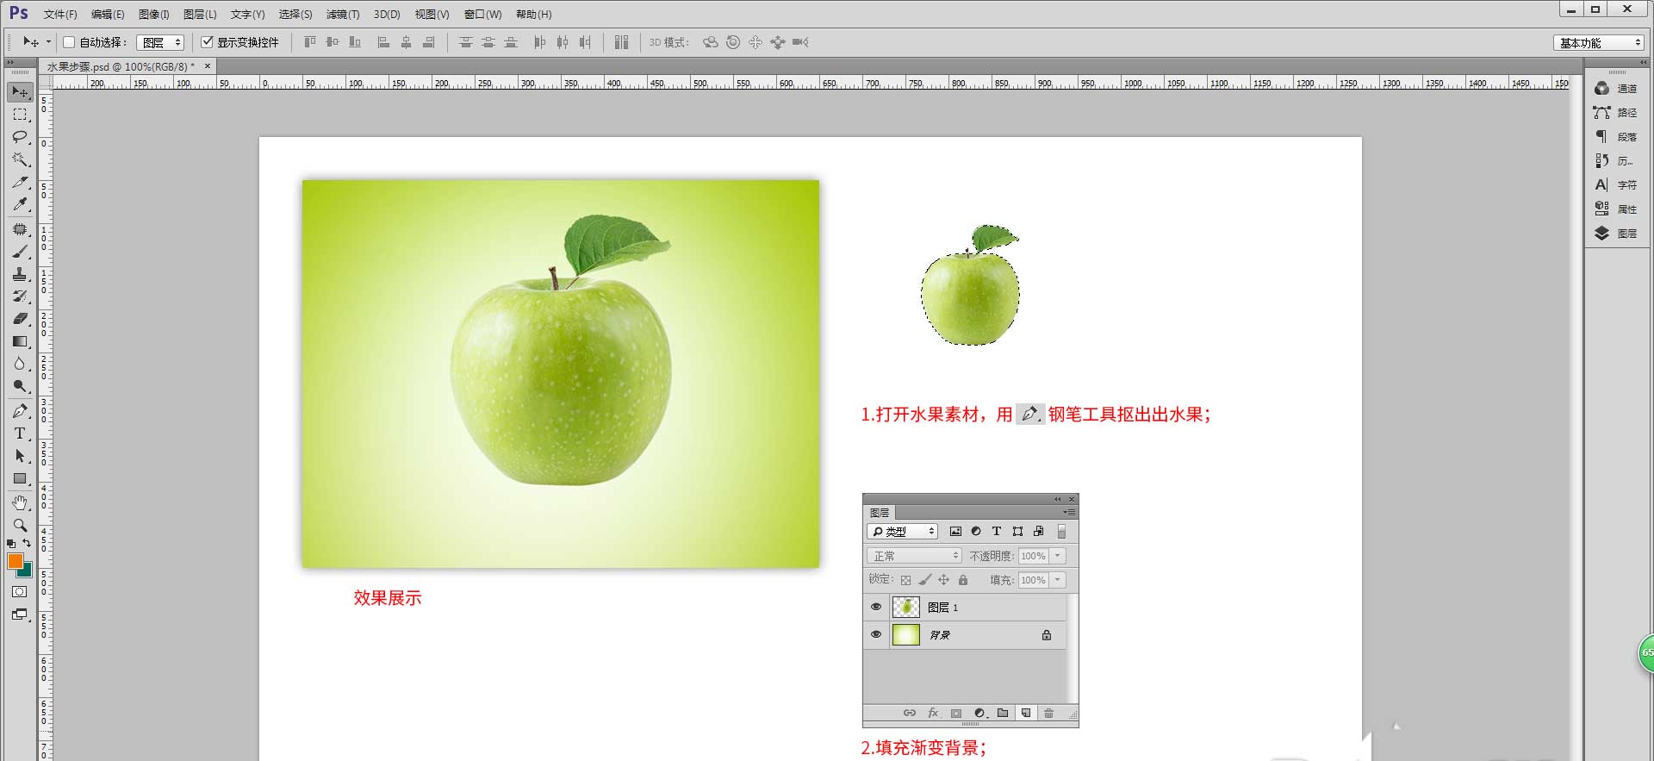The image size is (1654, 761).
Task: Select the Horizontal Type tool
Action: 20,434
